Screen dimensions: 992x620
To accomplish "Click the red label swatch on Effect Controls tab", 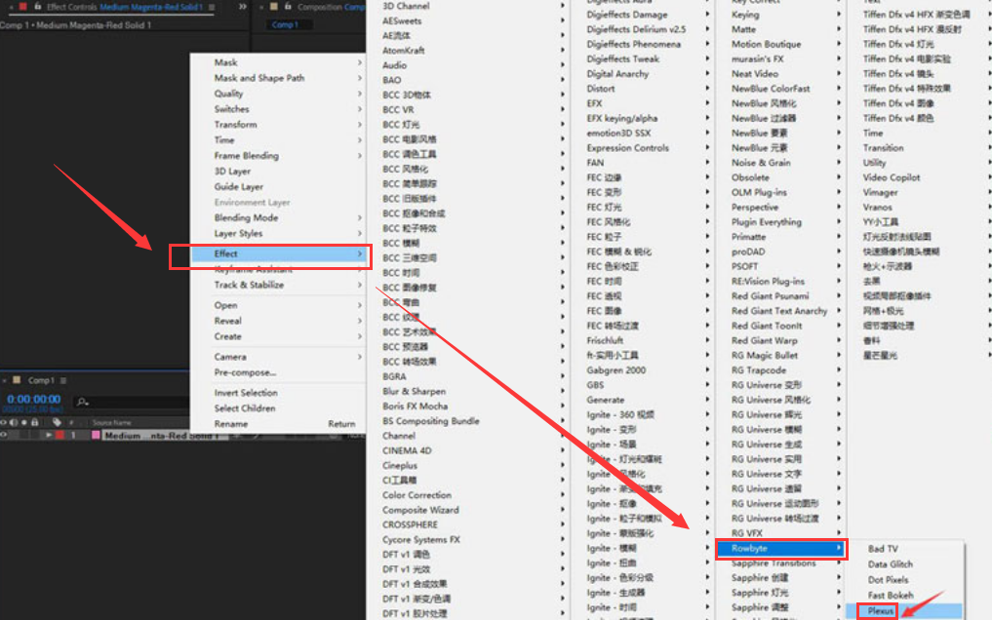I will coord(23,7).
